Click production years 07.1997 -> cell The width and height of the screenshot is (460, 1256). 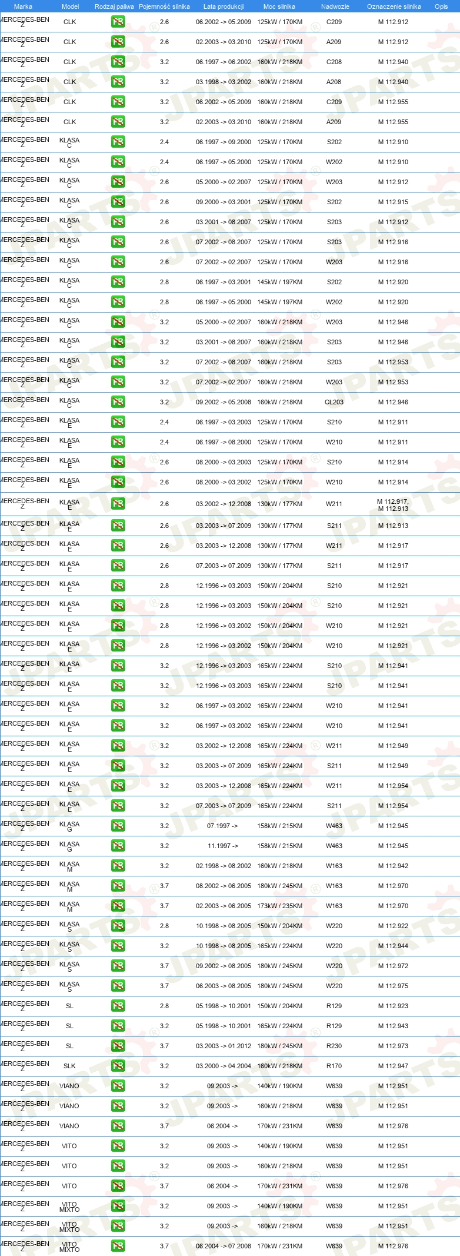[x=222, y=826]
